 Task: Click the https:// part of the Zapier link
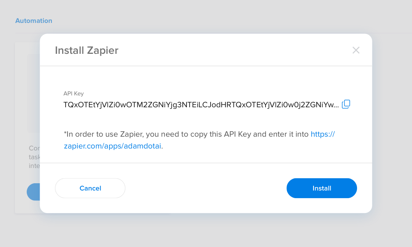click(323, 134)
